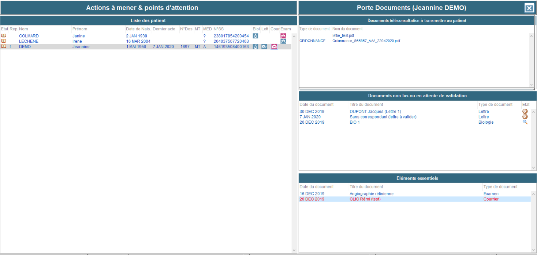Open LECHENE's record book icon
This screenshot has height=255, width=537.
tap(4, 41)
